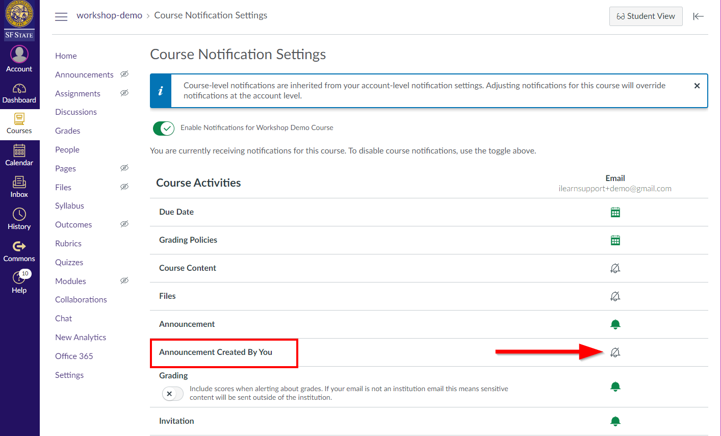This screenshot has width=721, height=436.
Task: Click the Due Date row label
Action: pyautogui.click(x=176, y=212)
